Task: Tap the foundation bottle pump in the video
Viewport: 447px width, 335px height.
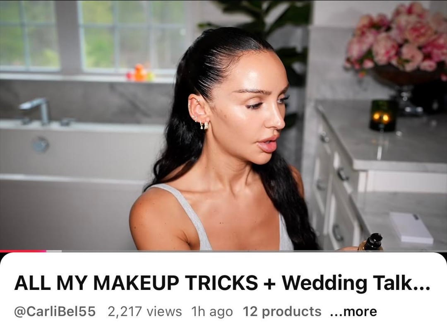Action: point(374,241)
